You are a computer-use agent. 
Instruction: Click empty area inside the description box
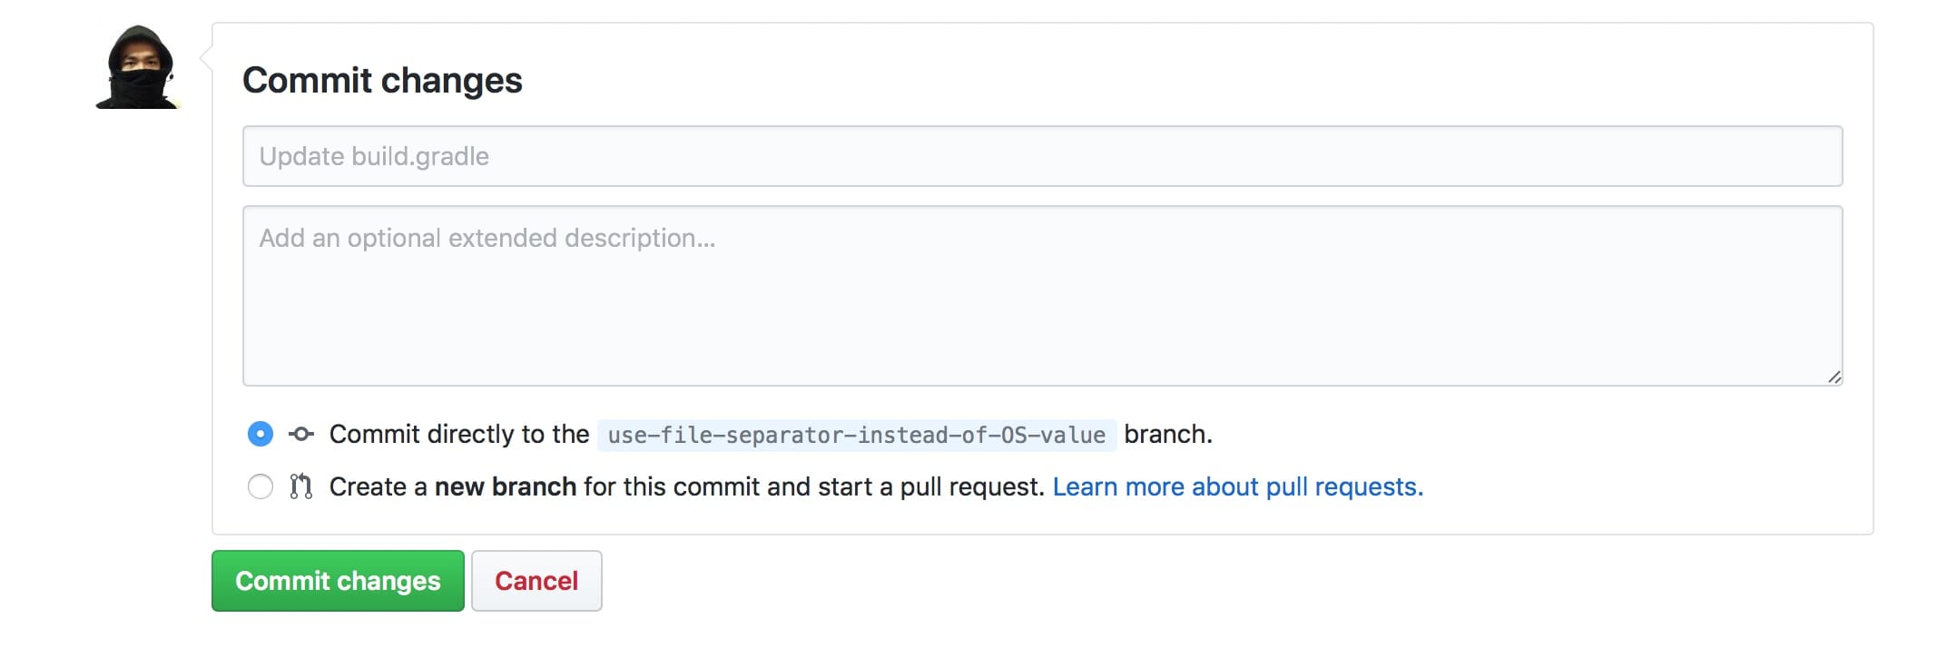click(x=1042, y=318)
